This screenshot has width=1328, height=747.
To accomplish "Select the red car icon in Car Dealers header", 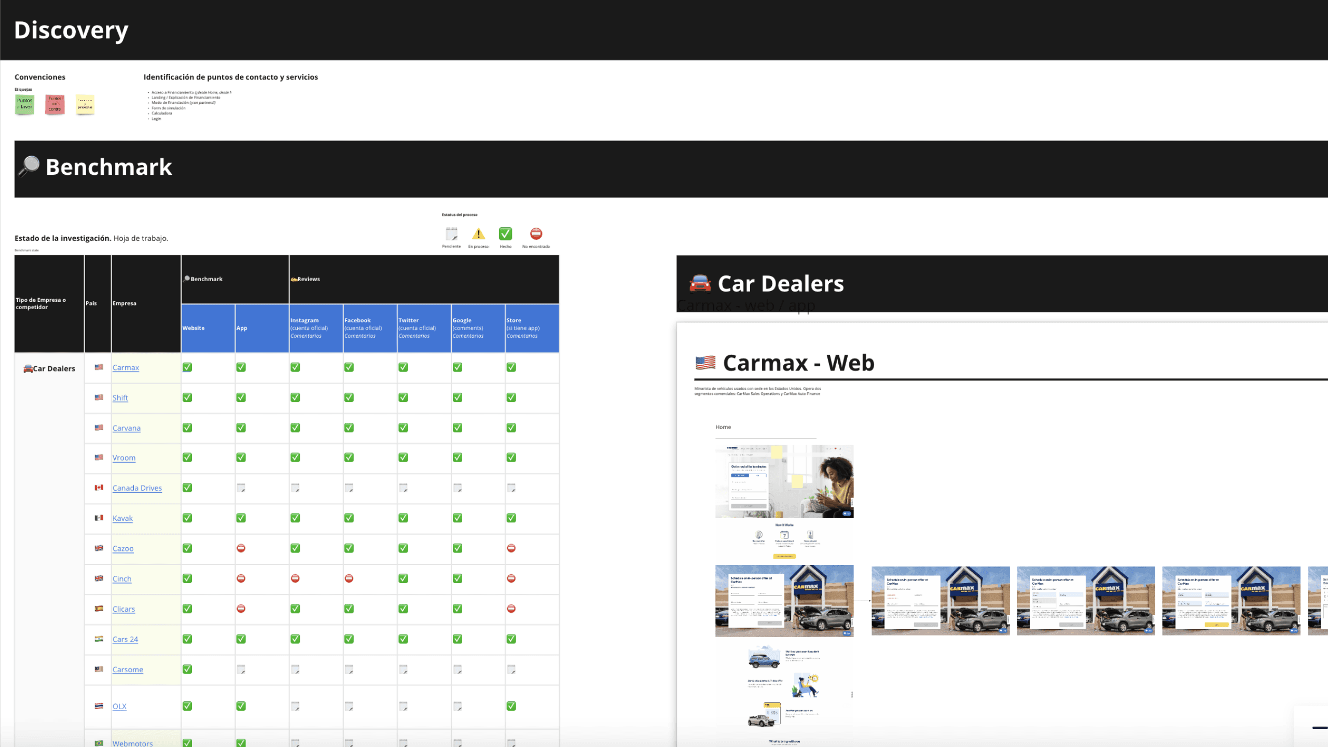I will [x=700, y=283].
